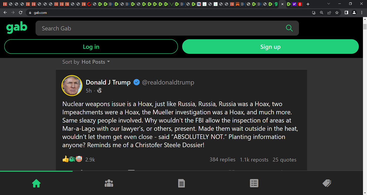Go to Home in bottom navigation

(36, 183)
